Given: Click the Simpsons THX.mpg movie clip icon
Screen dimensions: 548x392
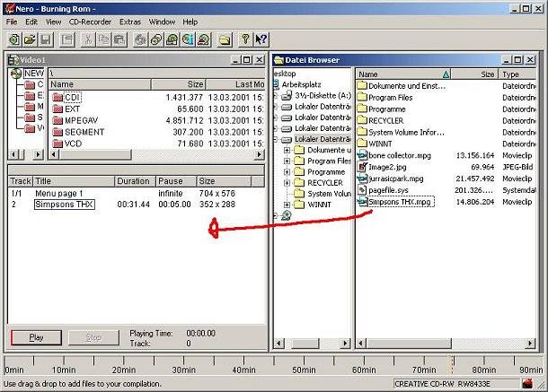Looking at the screenshot, I should click(362, 202).
